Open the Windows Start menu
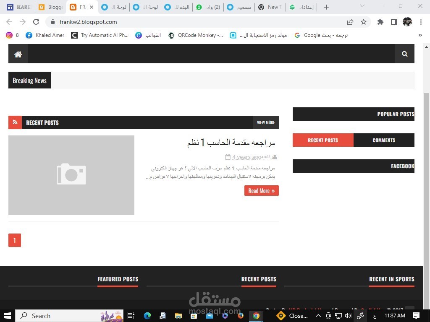Viewport: 430px width, 322px height. [8, 316]
